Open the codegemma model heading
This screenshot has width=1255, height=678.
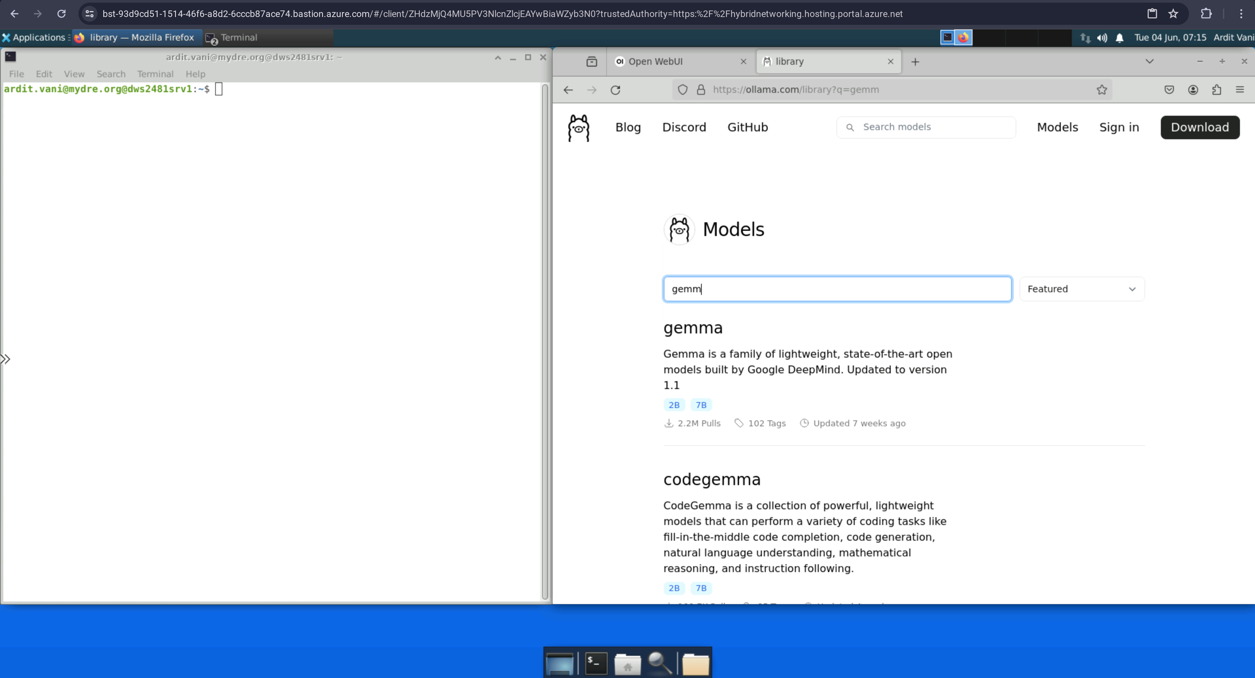[712, 480]
